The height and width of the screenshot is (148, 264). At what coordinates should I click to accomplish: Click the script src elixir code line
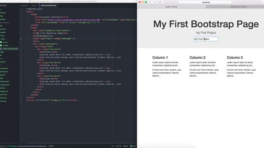pos(52,100)
